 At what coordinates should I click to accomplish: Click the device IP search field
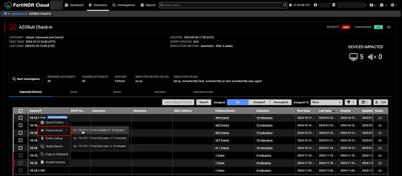(x=178, y=102)
